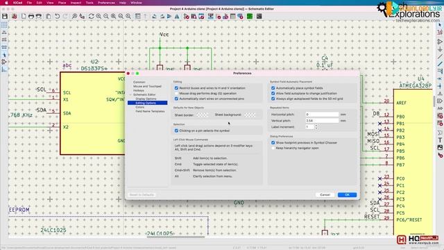Open the scripting console icon
The image size is (444, 250).
click(x=259, y=17)
